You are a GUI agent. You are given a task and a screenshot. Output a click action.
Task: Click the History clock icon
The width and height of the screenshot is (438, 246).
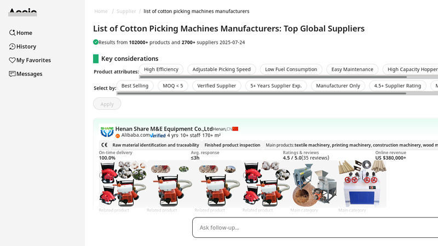(12, 46)
